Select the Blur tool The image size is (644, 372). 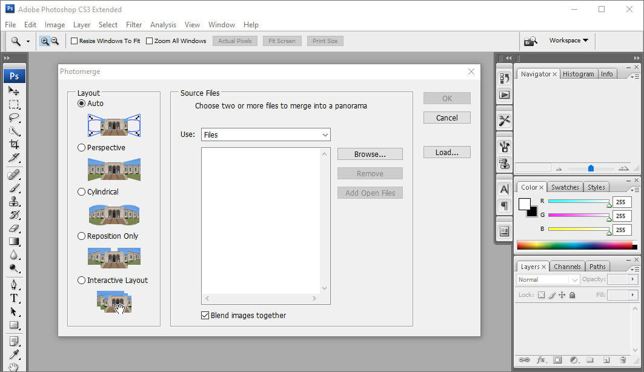pyautogui.click(x=14, y=255)
